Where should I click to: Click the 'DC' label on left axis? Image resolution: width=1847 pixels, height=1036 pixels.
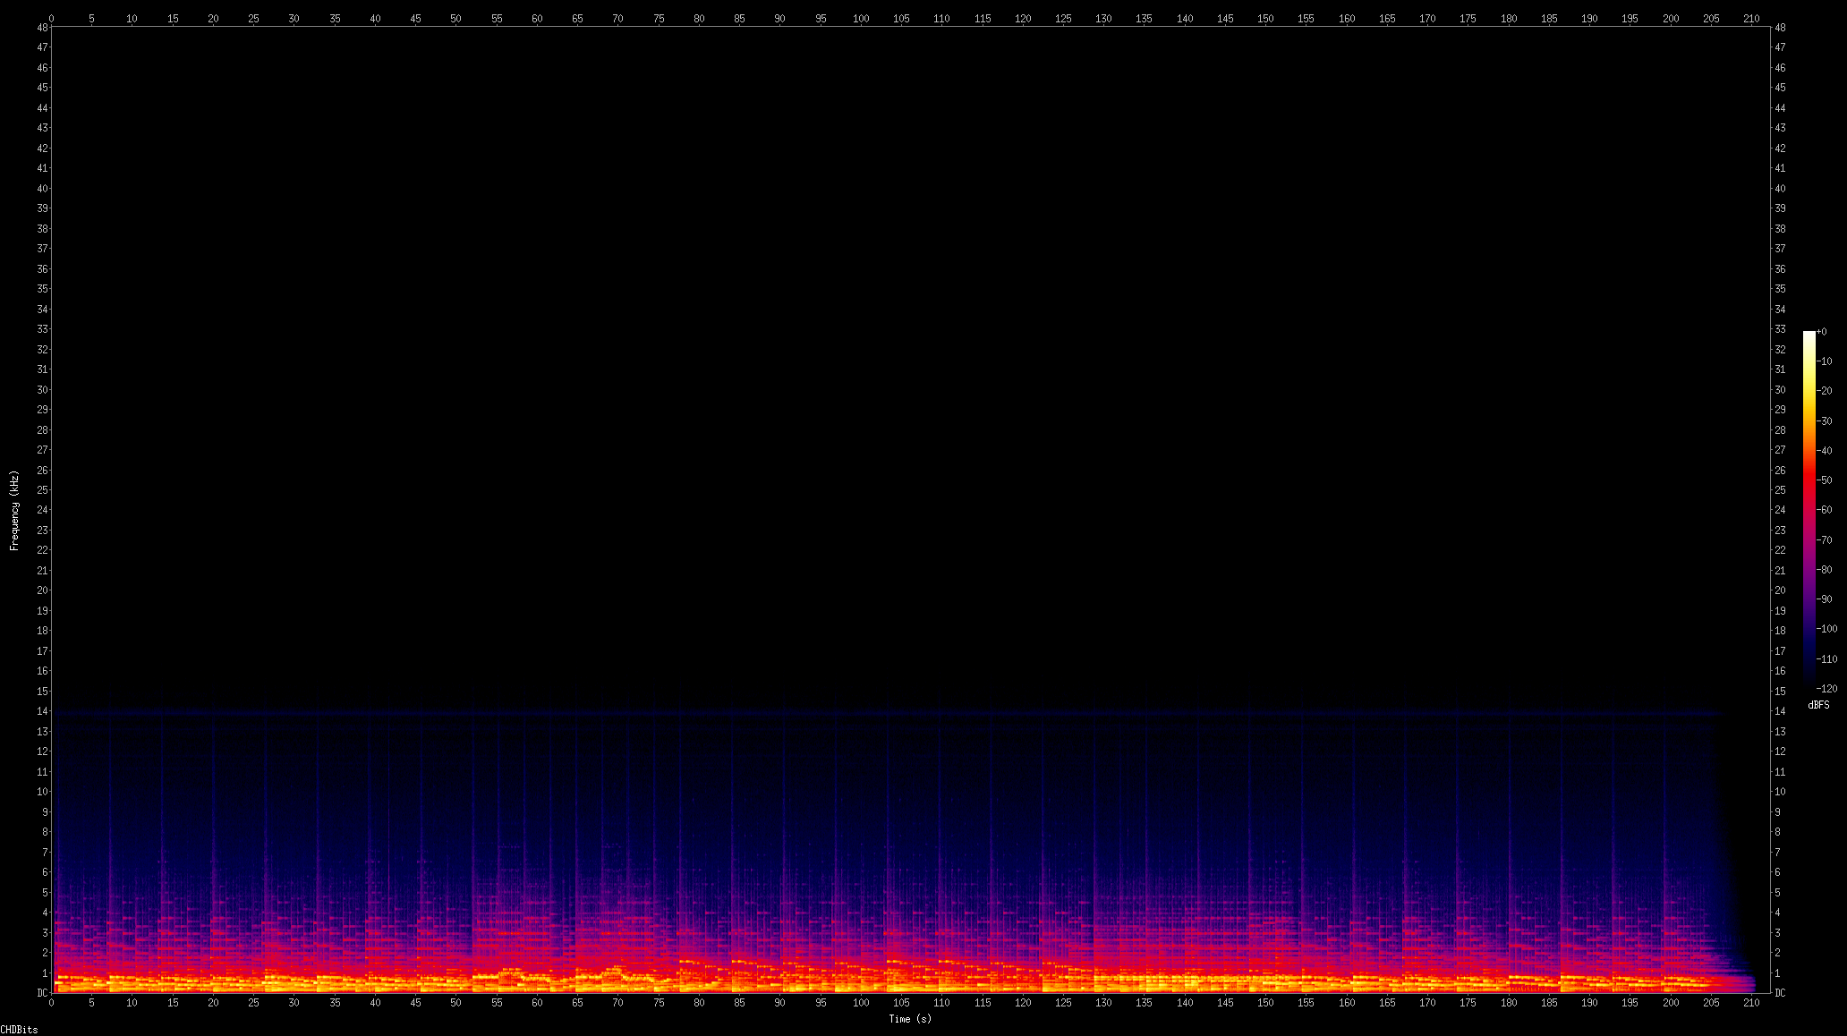[x=42, y=993]
